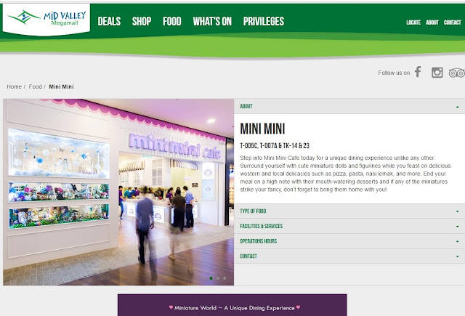The height and width of the screenshot is (316, 465).
Task: Open the top-right Contact link
Action: (x=452, y=23)
